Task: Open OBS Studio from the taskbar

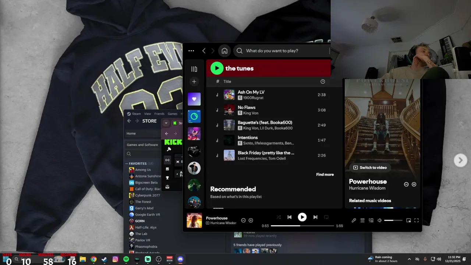Action: (x=159, y=259)
